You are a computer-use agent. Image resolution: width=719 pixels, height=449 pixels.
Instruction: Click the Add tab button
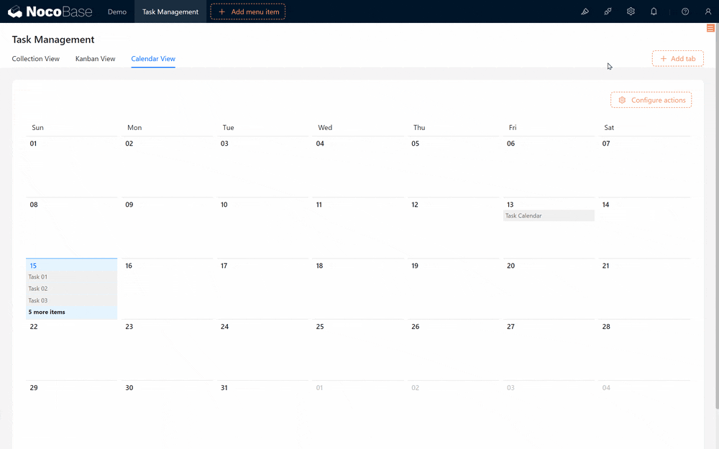coord(678,59)
